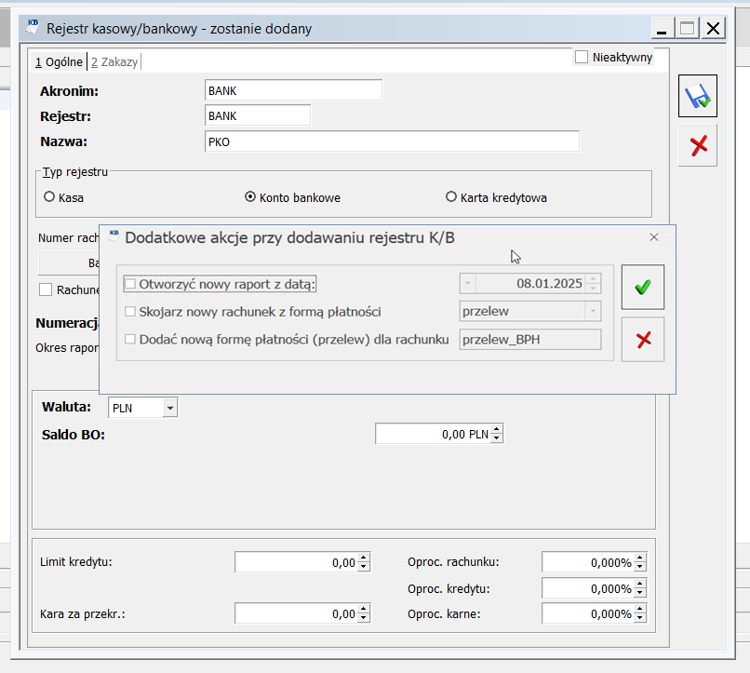
Task: Click the save register floppy disk icon
Action: click(x=697, y=97)
